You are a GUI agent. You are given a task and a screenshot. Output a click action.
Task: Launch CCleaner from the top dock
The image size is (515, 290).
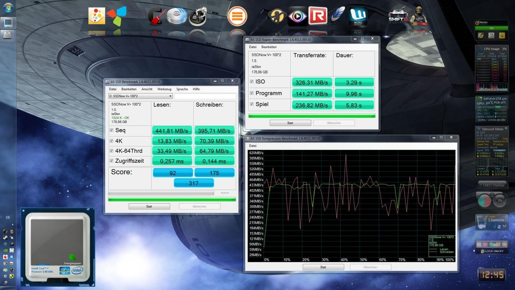click(157, 16)
